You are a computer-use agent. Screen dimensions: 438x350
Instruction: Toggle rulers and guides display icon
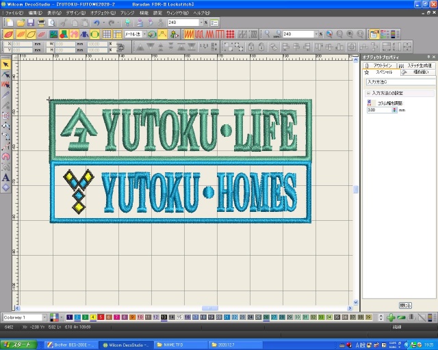[x=117, y=34]
